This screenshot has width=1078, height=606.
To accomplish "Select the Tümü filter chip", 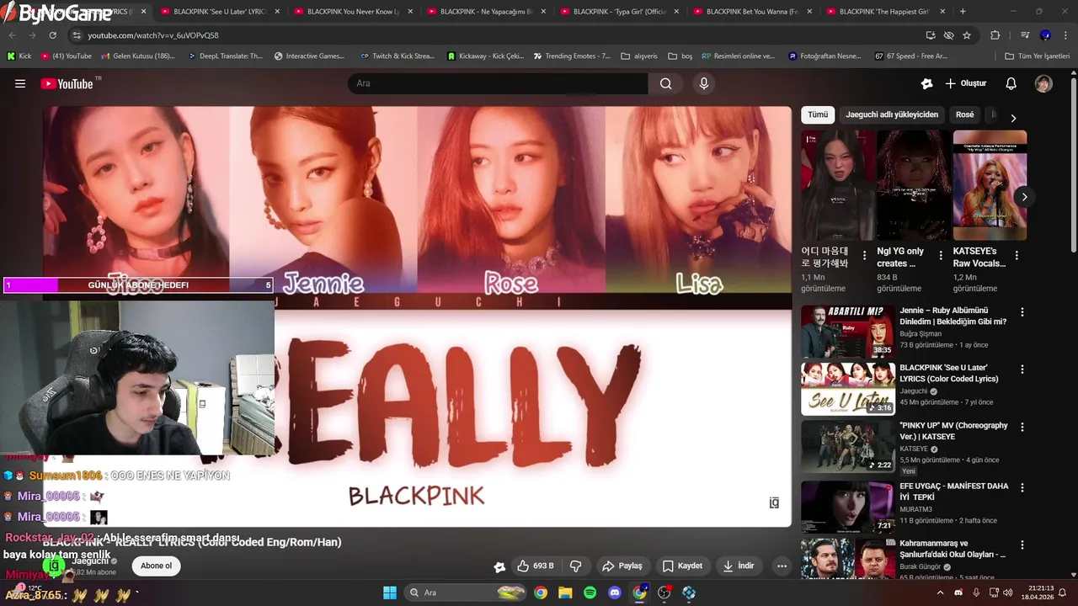I will click(x=818, y=114).
